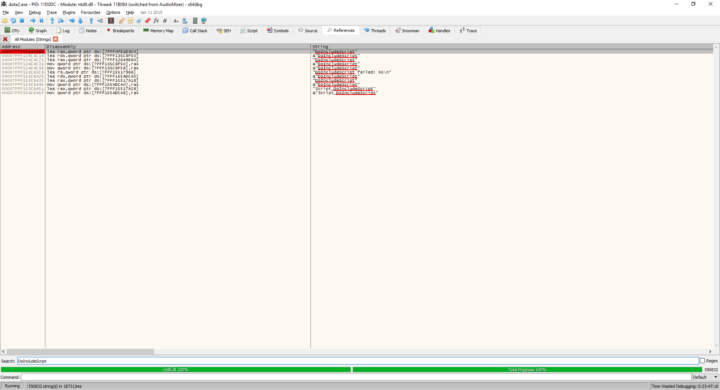Run the program with the arrow icon
Screen dimensions: 720x390
coord(33,21)
